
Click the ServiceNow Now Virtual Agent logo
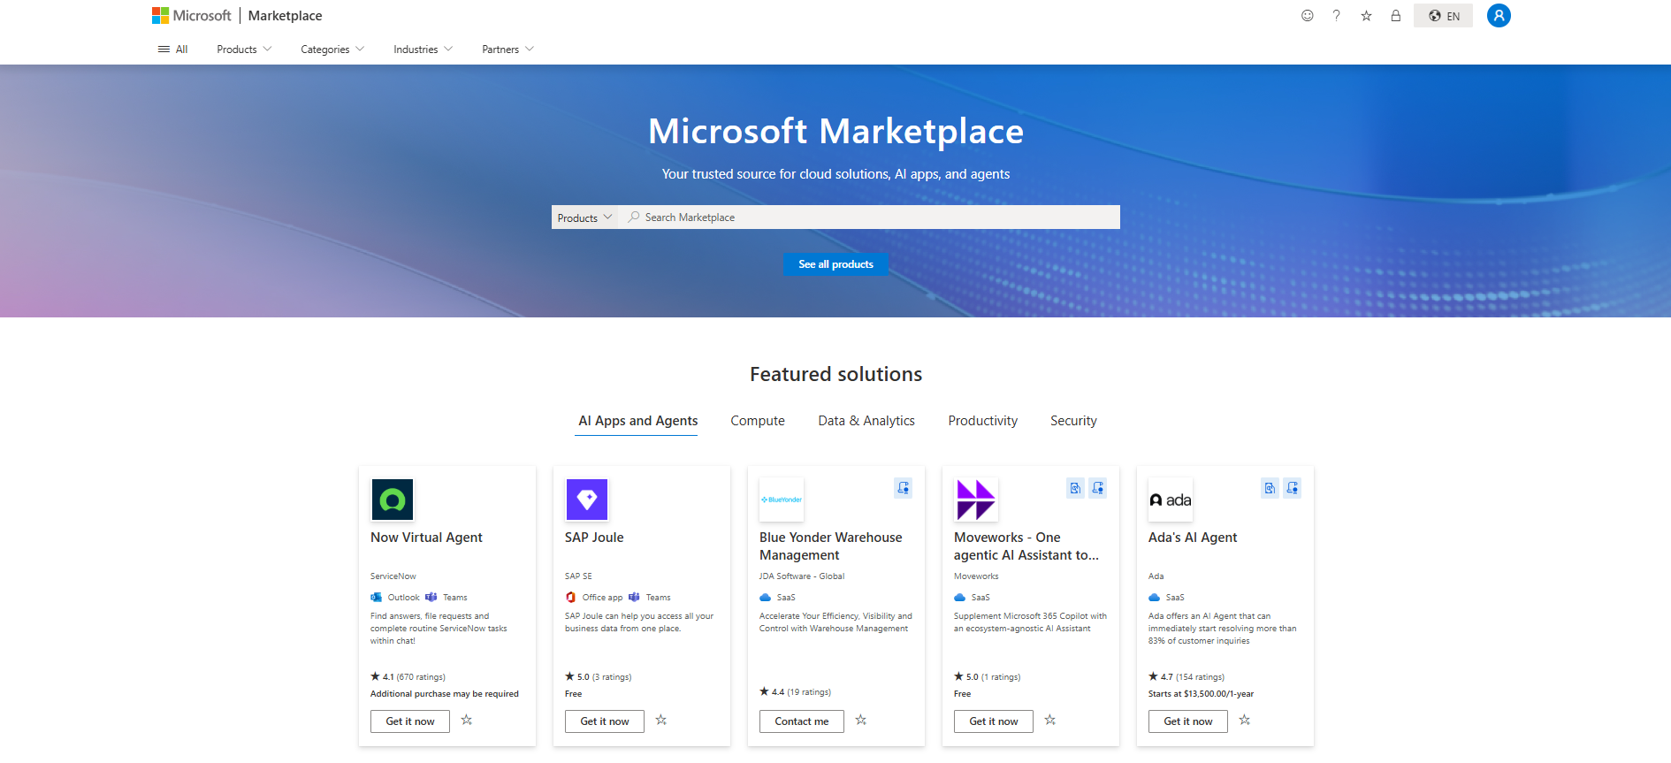point(393,500)
